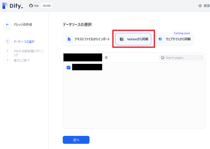Viewport: 210px width, 149px height.
Task: Click the redacted page name next to checkbox
Action: [87, 67]
